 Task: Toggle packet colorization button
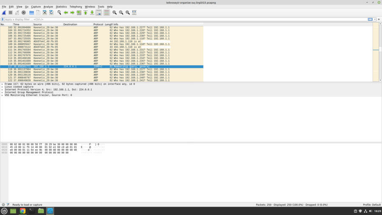click(x=107, y=13)
